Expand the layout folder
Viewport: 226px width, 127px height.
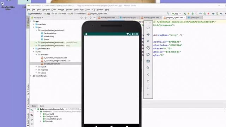36,67
